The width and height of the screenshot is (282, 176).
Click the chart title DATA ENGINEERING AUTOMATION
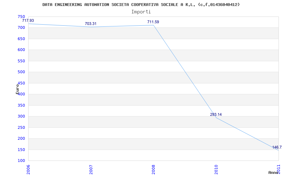(x=141, y=5)
